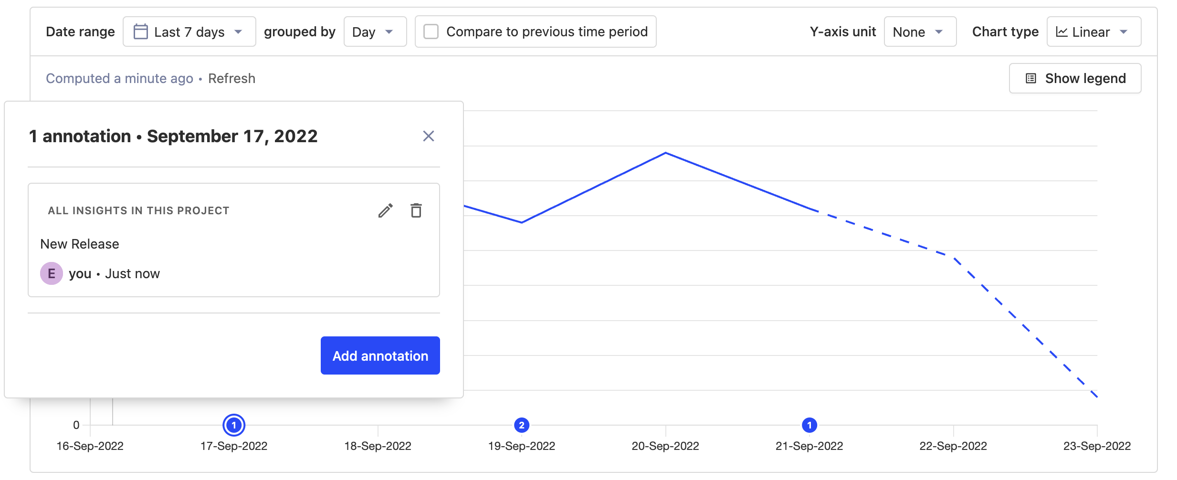The width and height of the screenshot is (1177, 480).
Task: Open the Chart type Linear dropdown
Action: pos(1093,31)
